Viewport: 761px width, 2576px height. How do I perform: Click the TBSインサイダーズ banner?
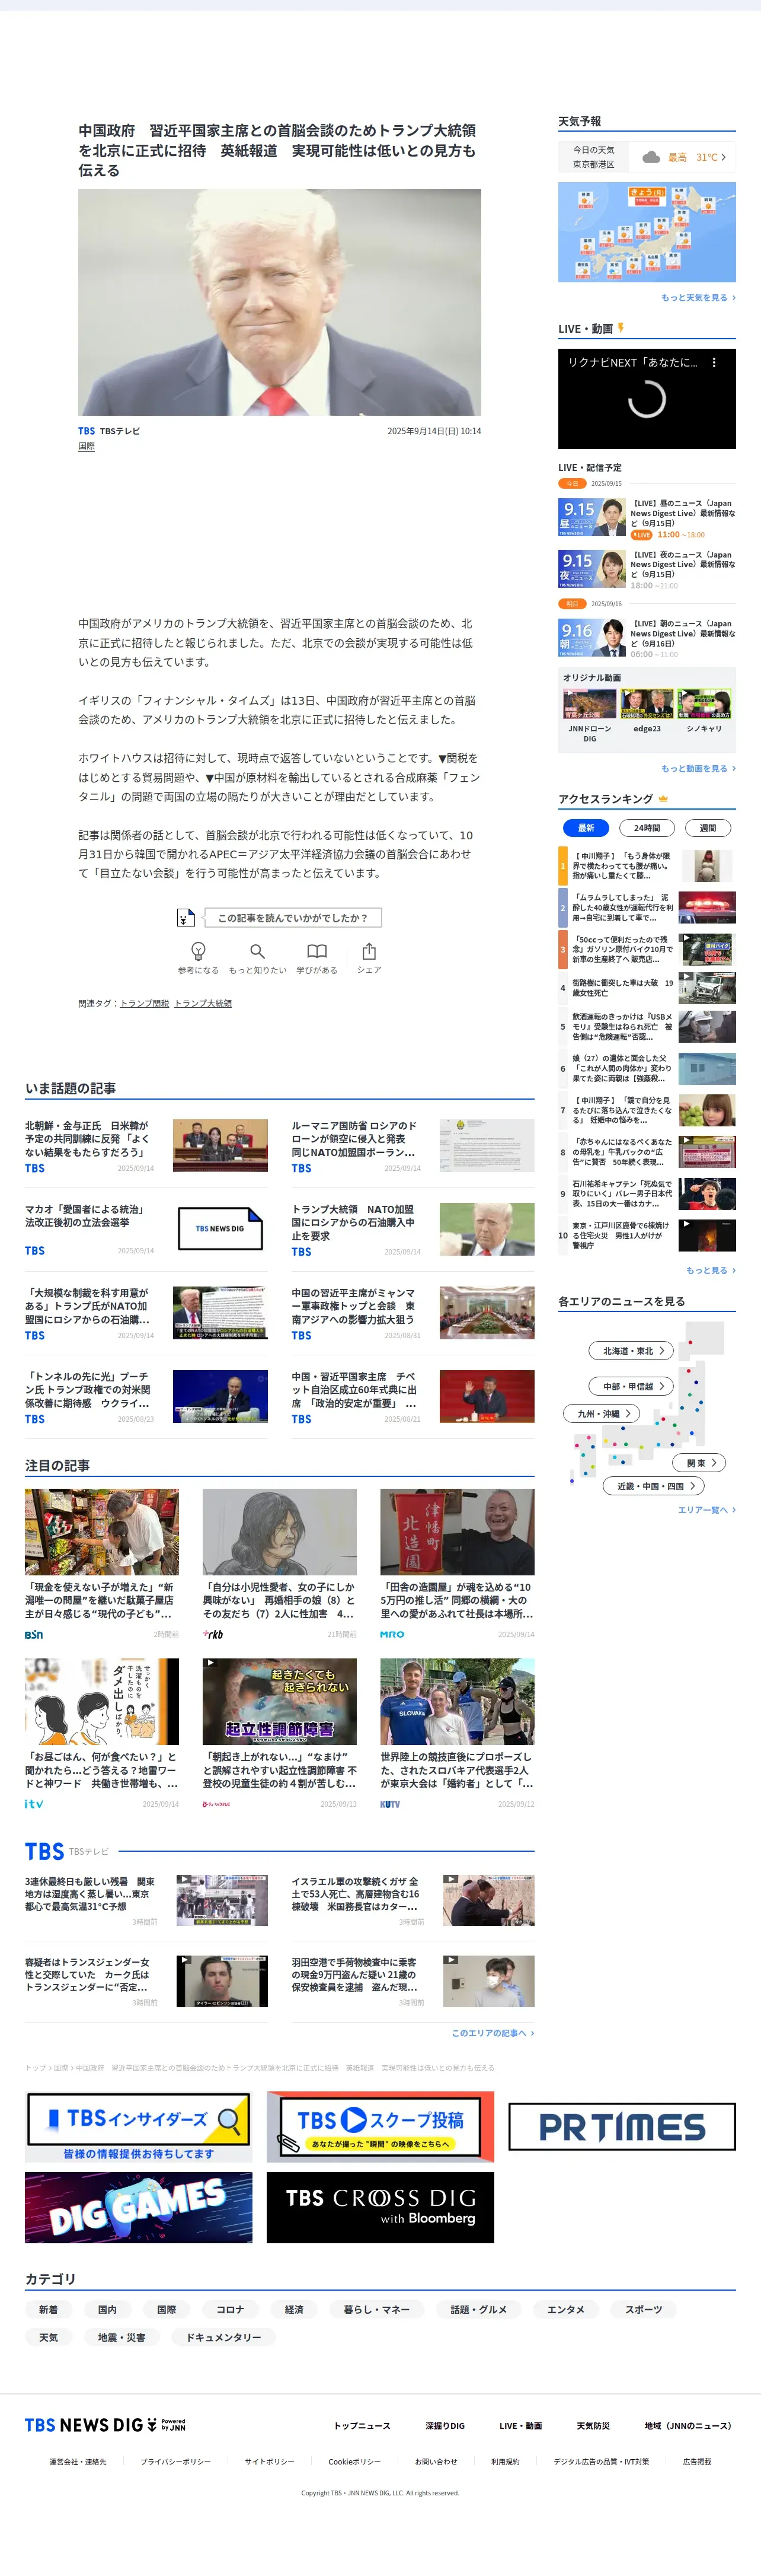click(139, 2127)
